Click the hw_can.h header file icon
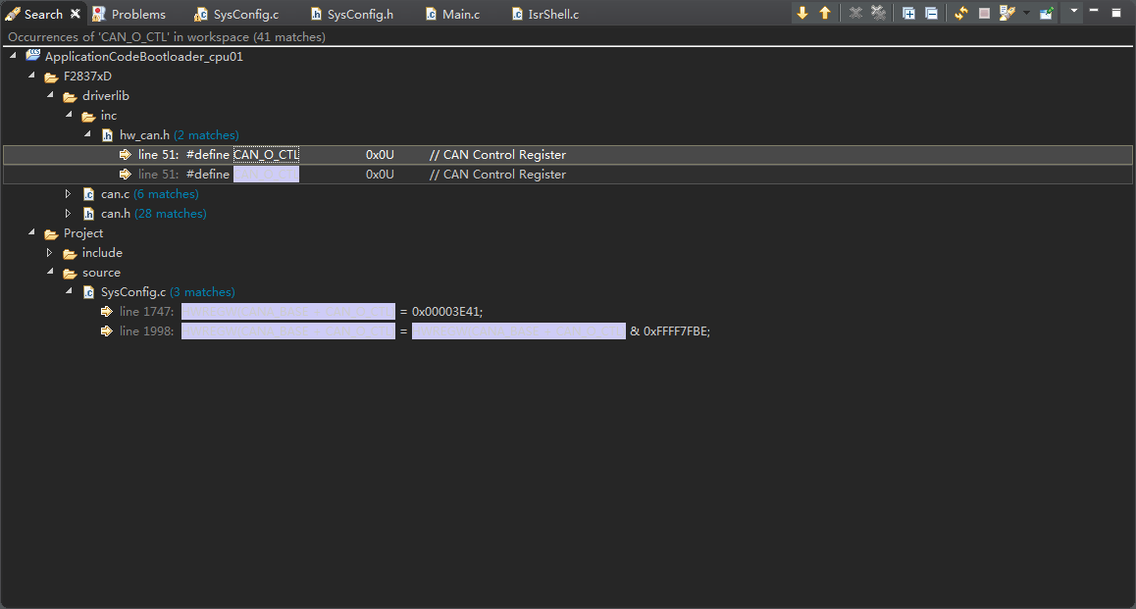The width and height of the screenshot is (1136, 609). pyautogui.click(x=107, y=134)
